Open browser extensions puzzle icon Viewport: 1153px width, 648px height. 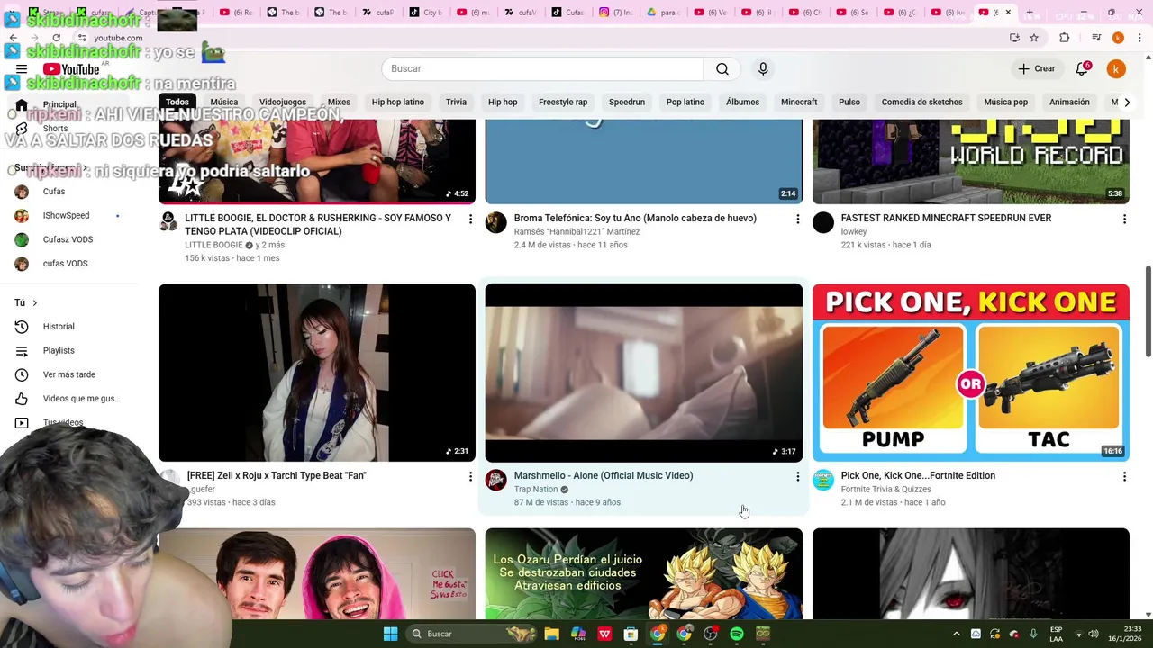[x=1065, y=38]
